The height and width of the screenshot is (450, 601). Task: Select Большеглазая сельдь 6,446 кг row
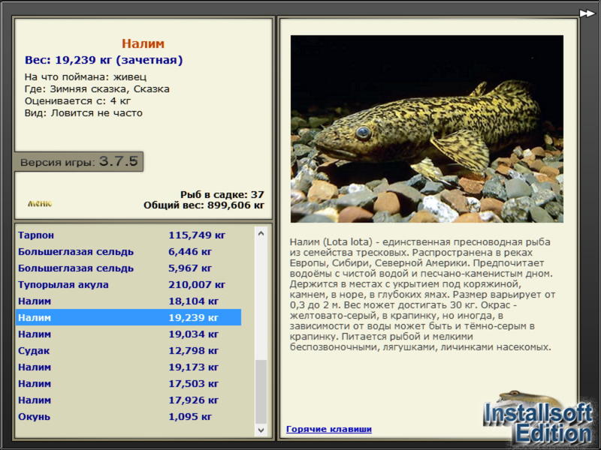pyautogui.click(x=128, y=251)
